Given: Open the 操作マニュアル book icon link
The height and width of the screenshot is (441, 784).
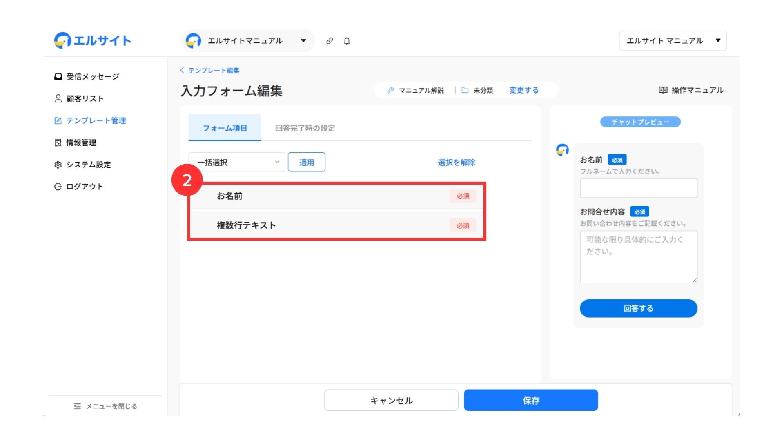Looking at the screenshot, I should click(691, 90).
